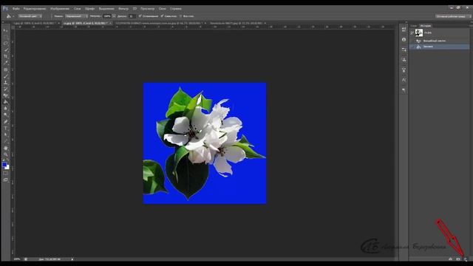The height and width of the screenshot is (266, 473).
Task: Select the Заливка history state
Action: tap(440, 47)
